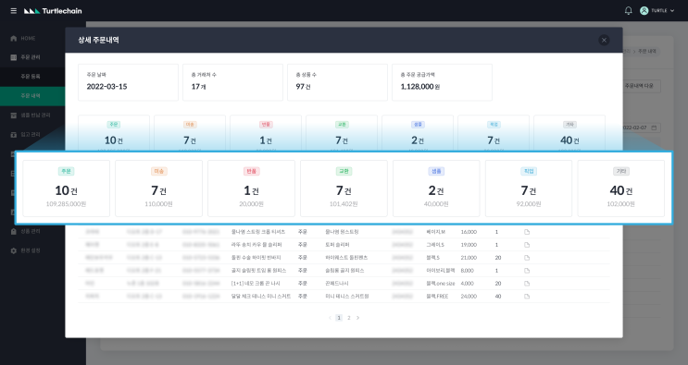This screenshot has height=365, width=688.
Task: Click the Turtlechain logo
Action: [x=53, y=11]
